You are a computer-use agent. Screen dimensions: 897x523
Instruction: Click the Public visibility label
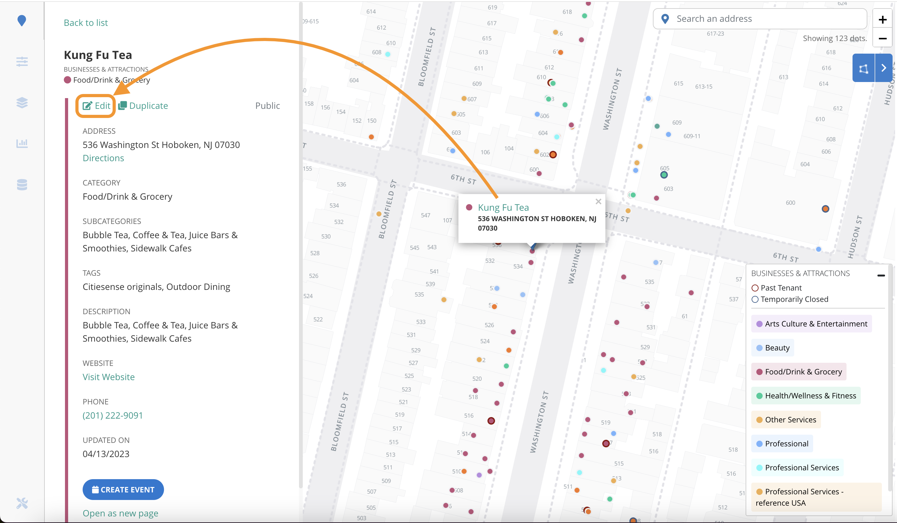(x=268, y=106)
